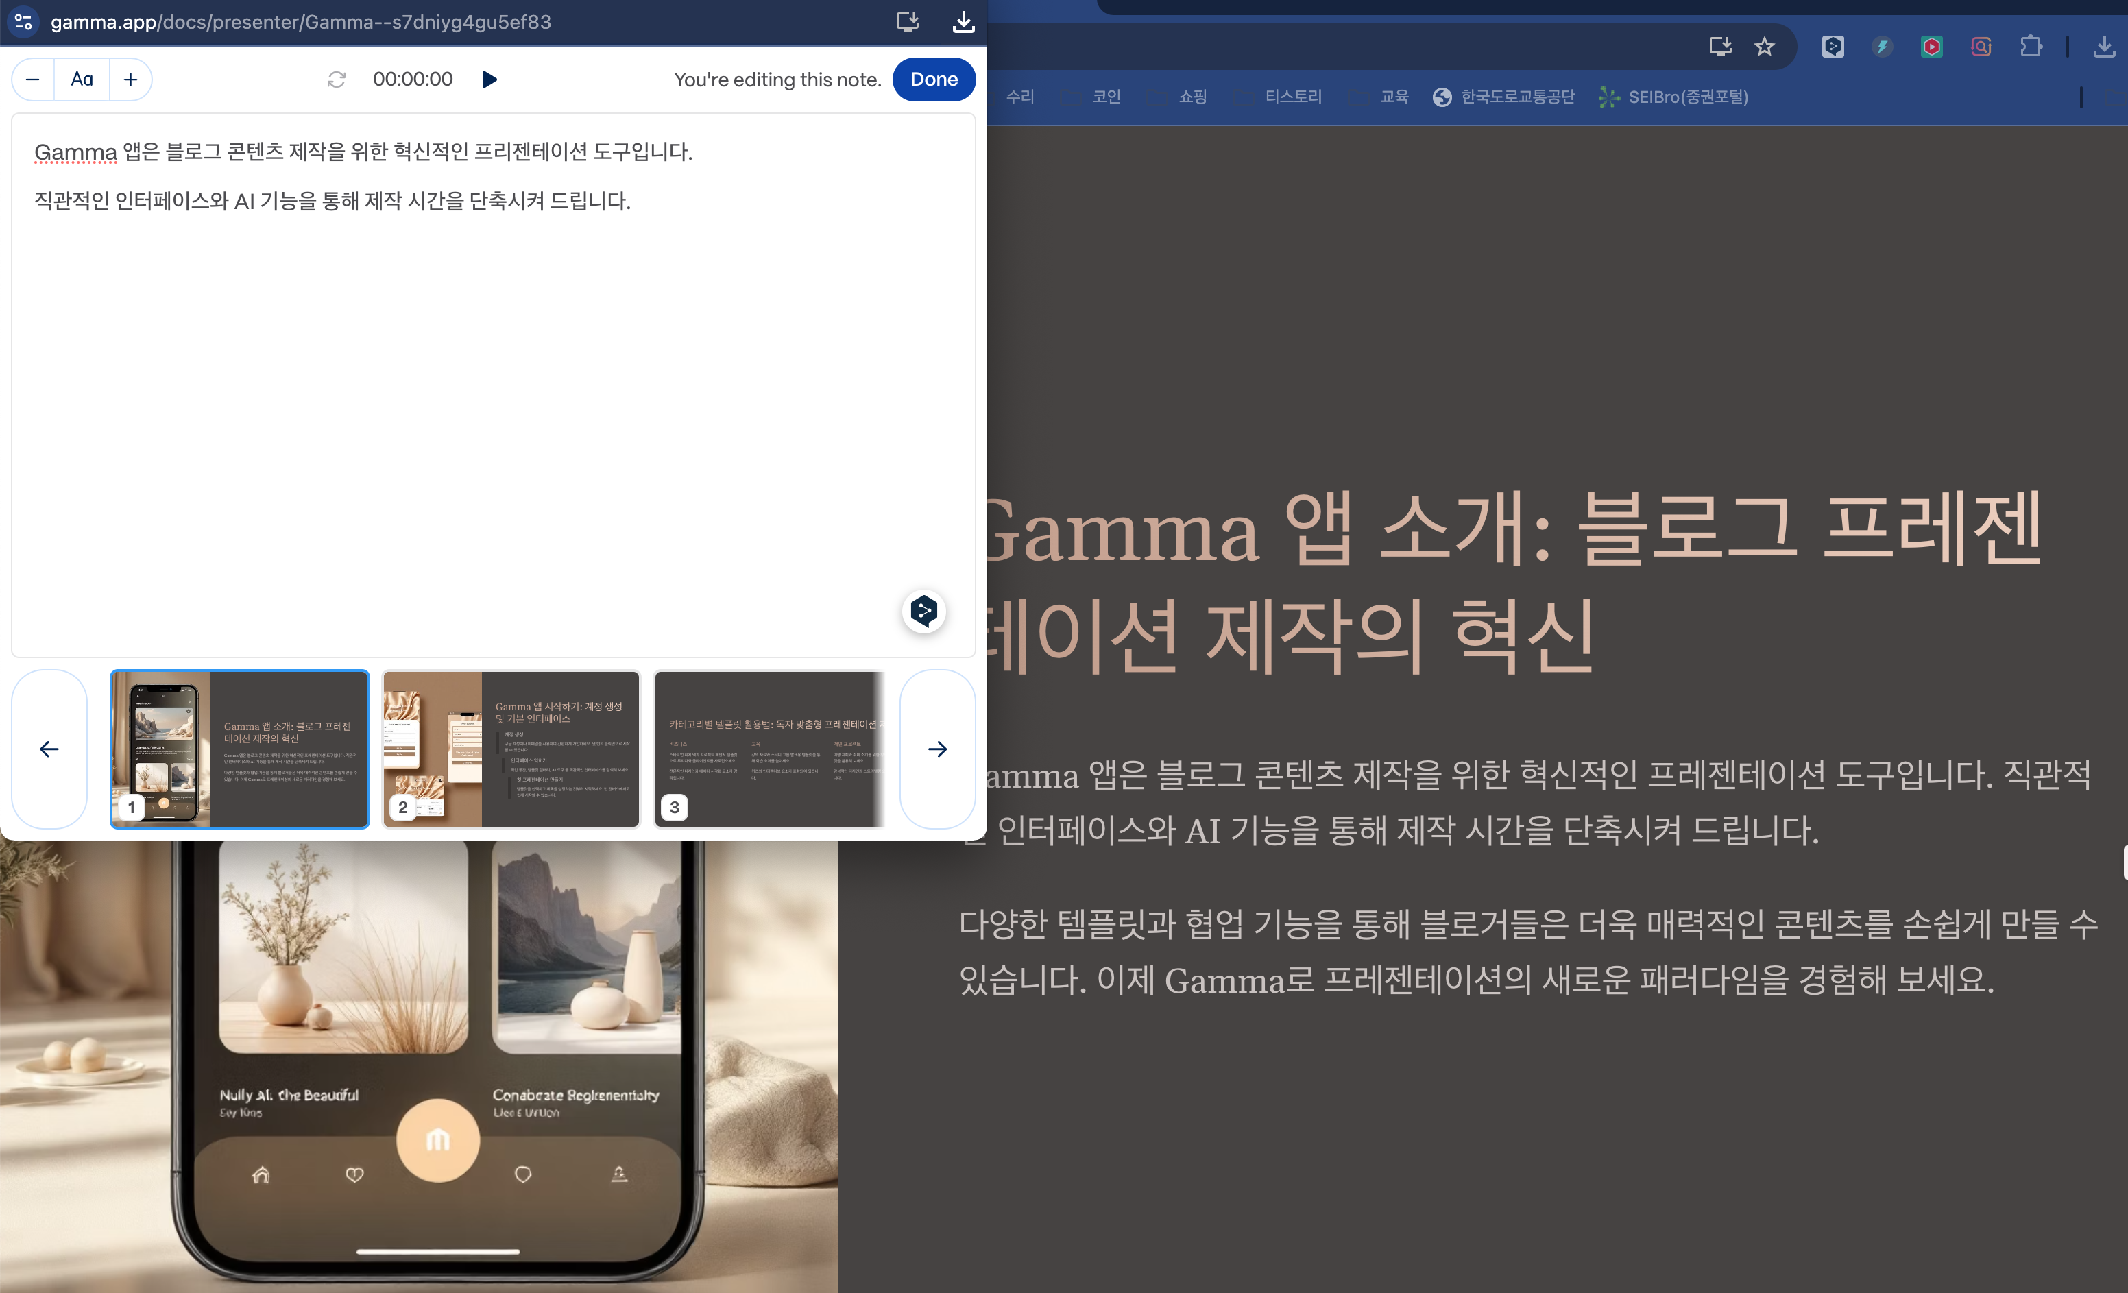
Task: Increase note font size with plus button
Action: click(x=130, y=80)
